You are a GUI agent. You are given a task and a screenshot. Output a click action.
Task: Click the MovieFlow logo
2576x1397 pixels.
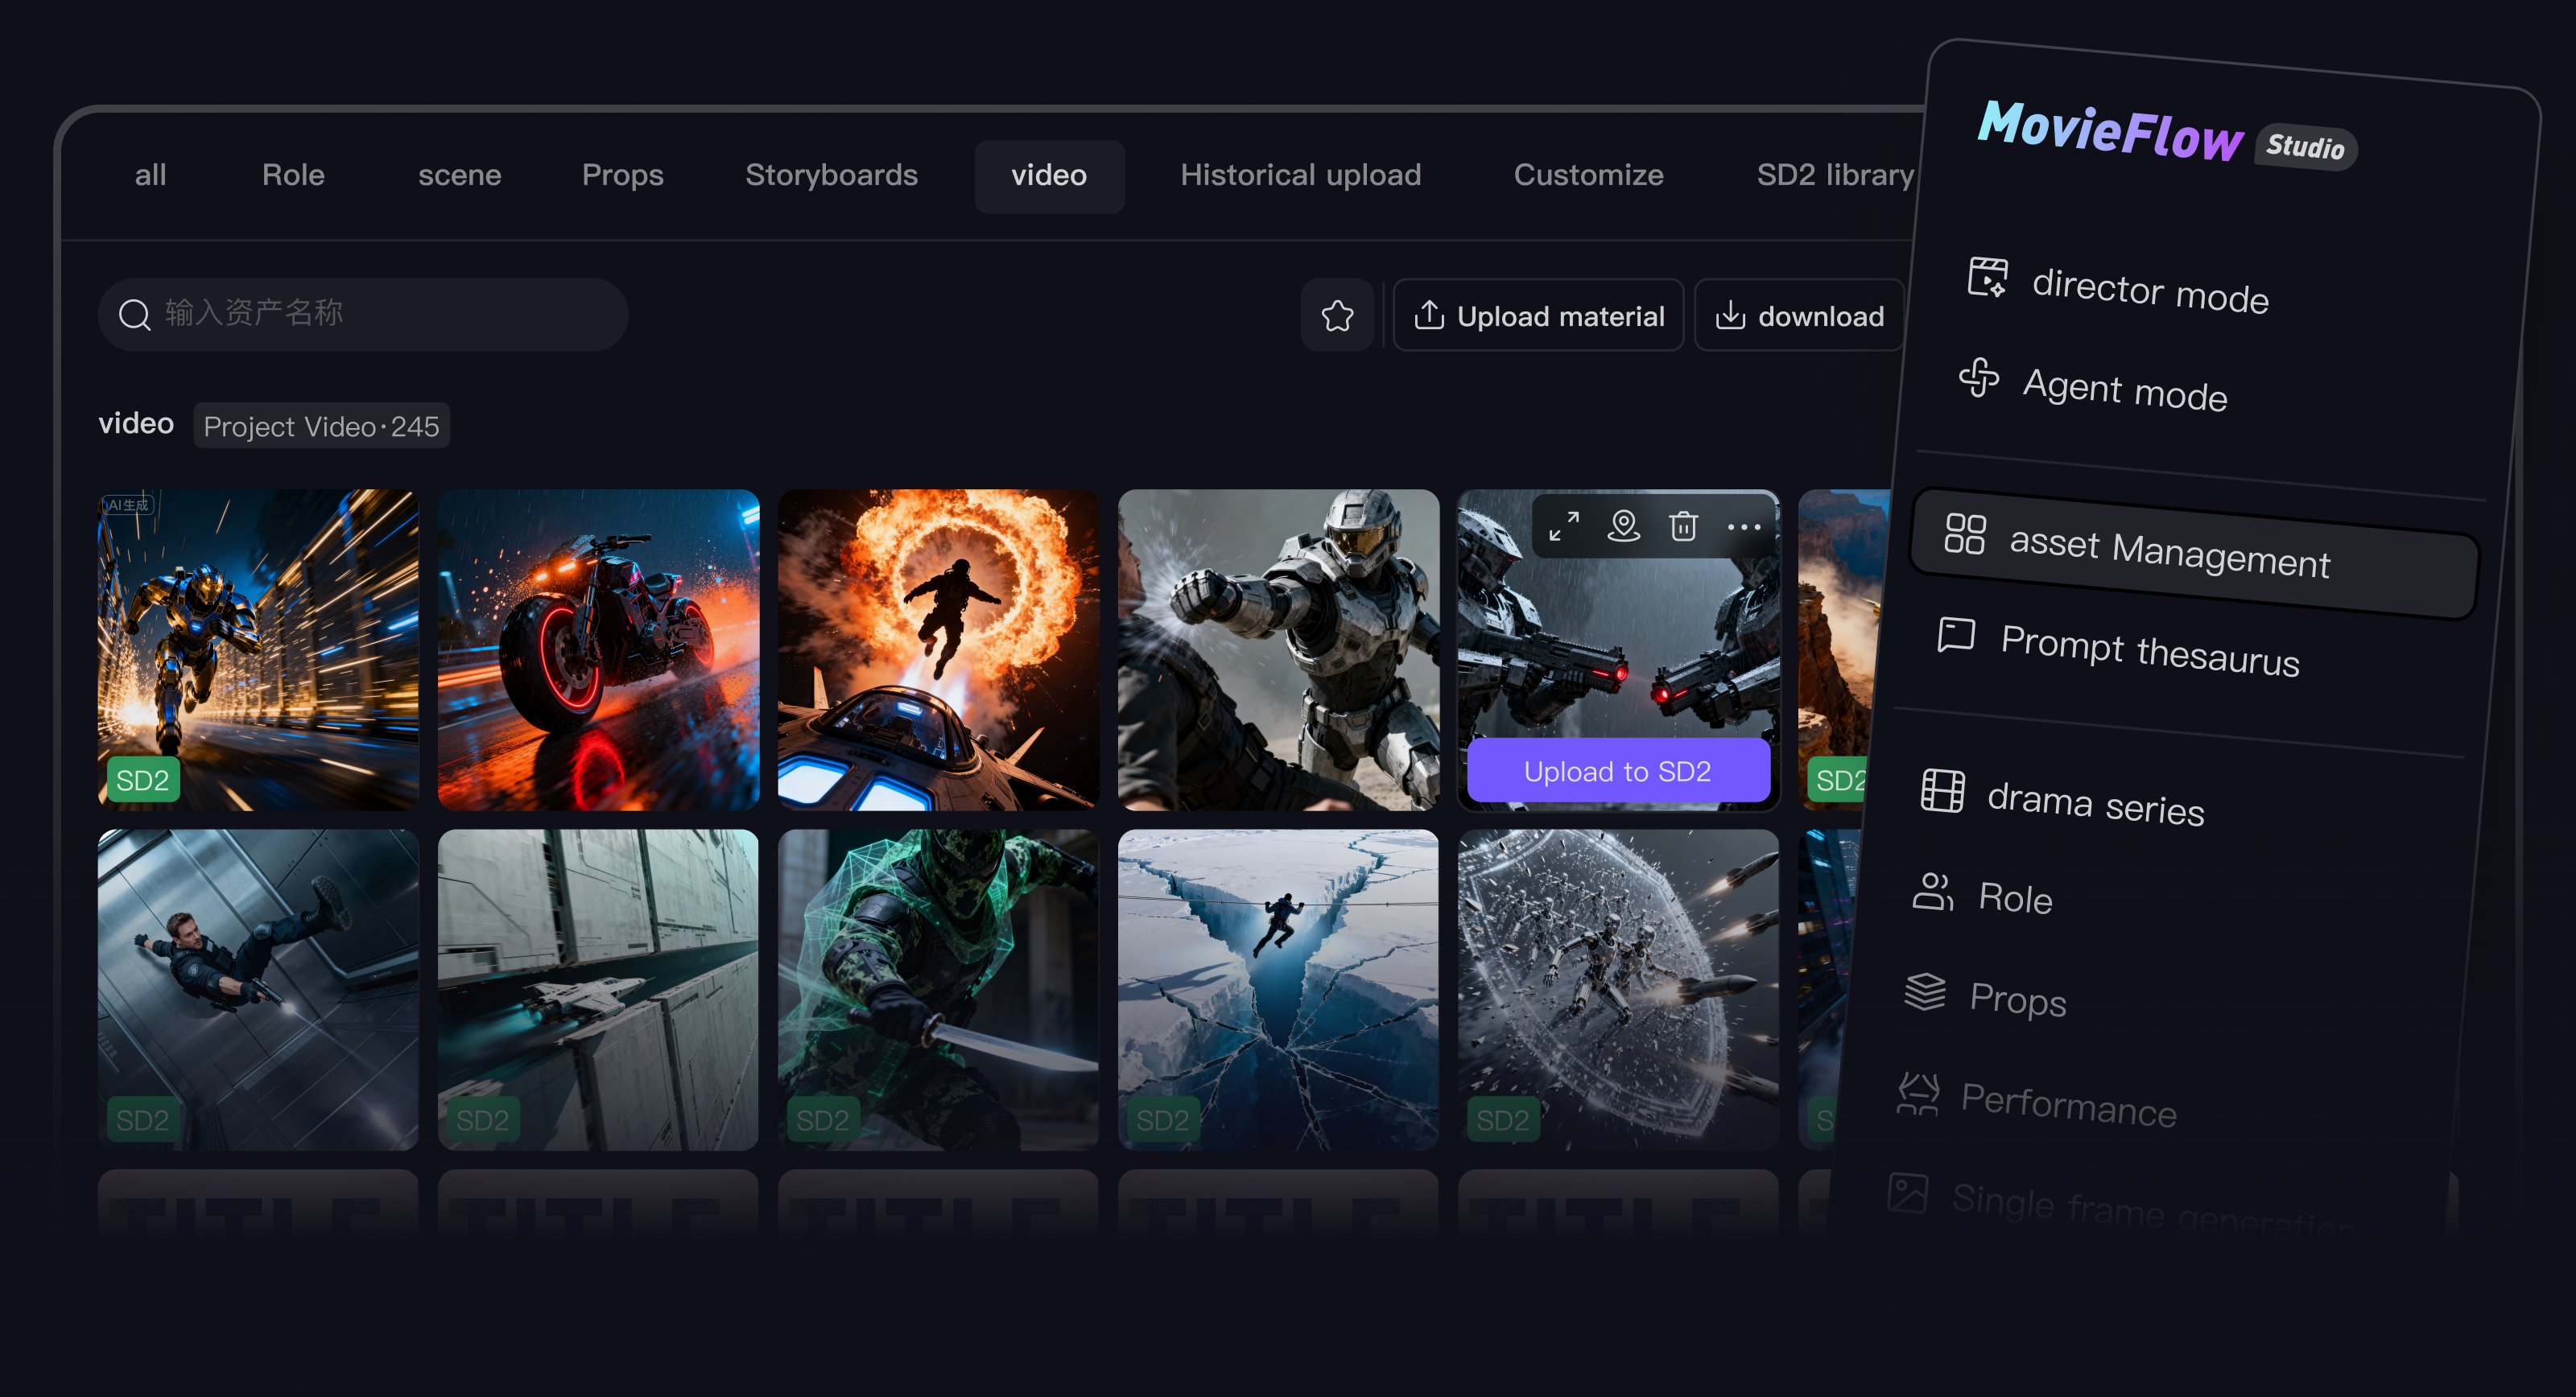tap(2110, 132)
